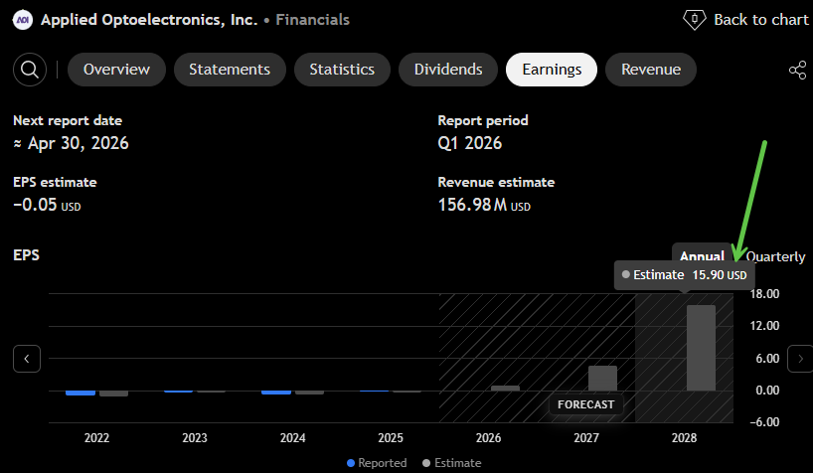Select the Earnings tab
This screenshot has height=473, width=813.
pyautogui.click(x=552, y=70)
